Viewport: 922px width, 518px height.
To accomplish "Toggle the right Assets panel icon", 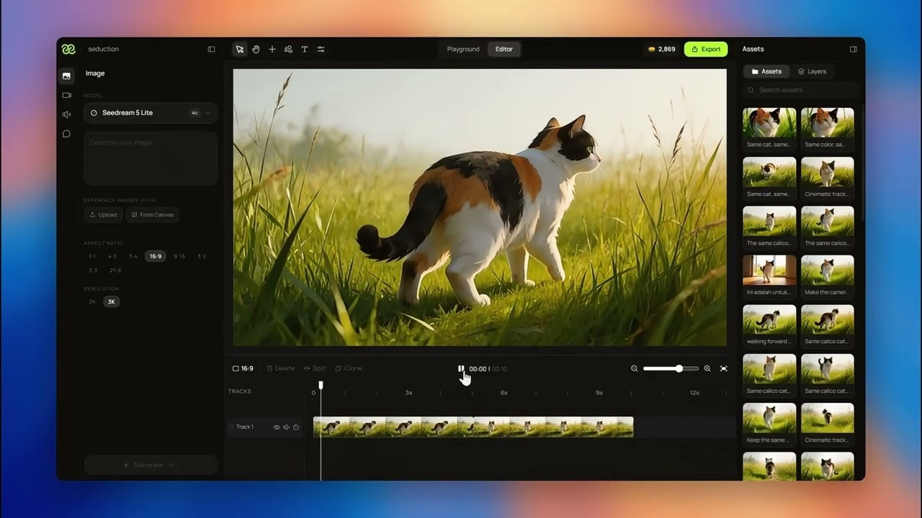I will click(854, 49).
